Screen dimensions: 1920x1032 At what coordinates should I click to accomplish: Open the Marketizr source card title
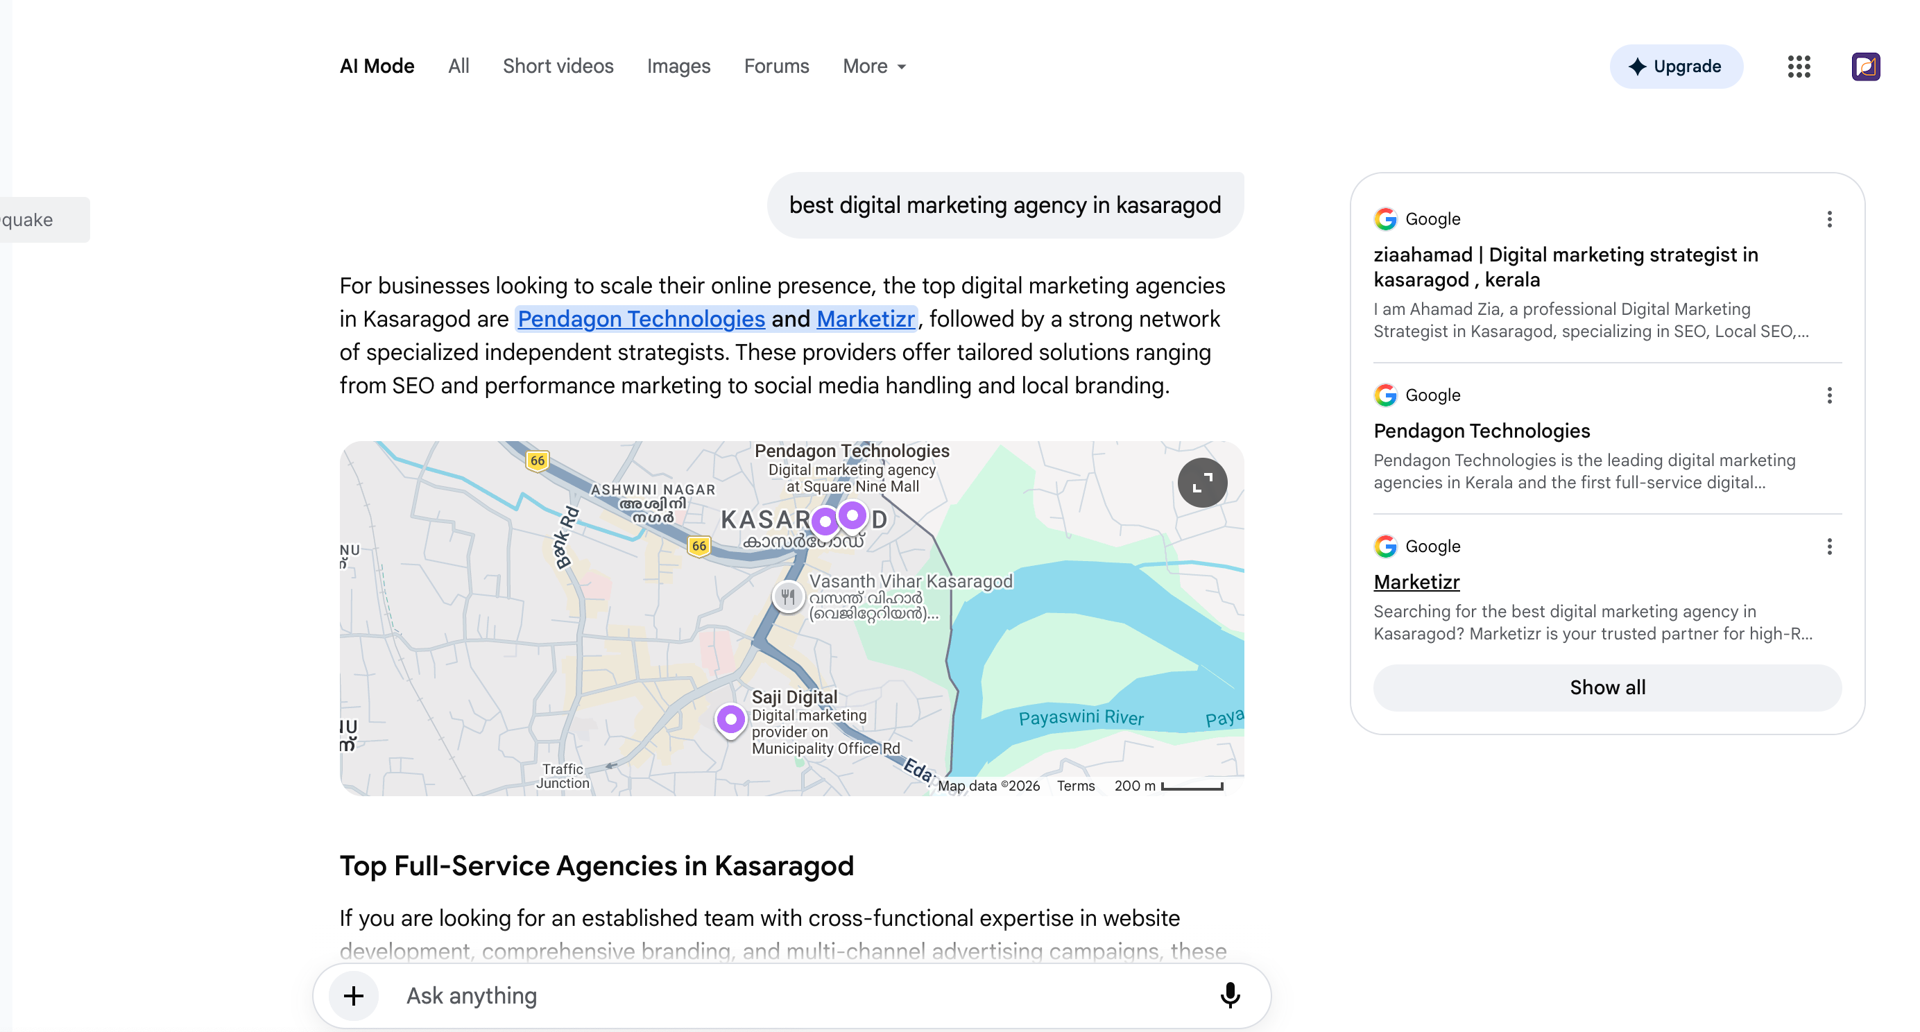coord(1416,582)
